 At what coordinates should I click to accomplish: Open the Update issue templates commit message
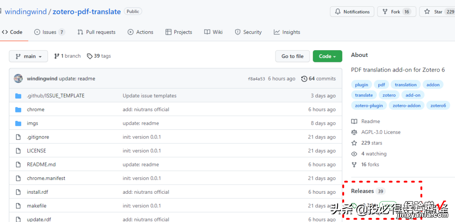point(150,96)
